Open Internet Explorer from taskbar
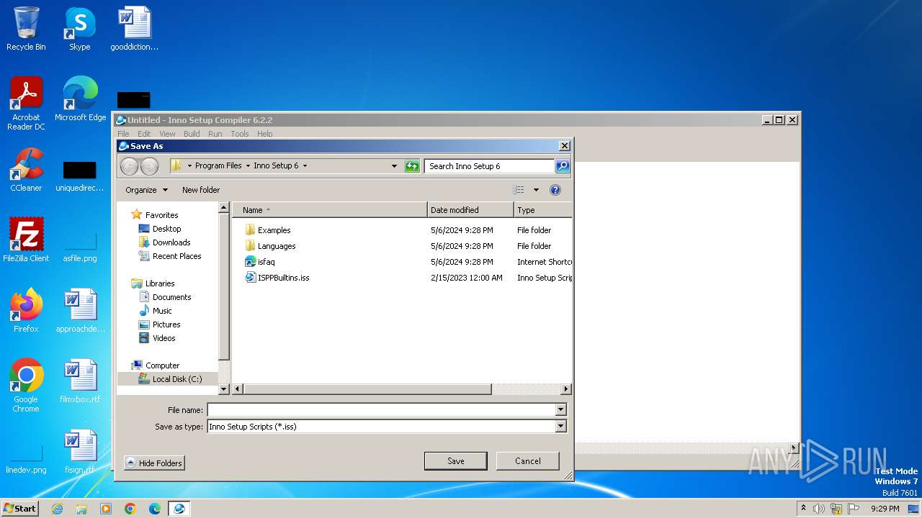Viewport: 922px width, 518px height. coord(57,509)
